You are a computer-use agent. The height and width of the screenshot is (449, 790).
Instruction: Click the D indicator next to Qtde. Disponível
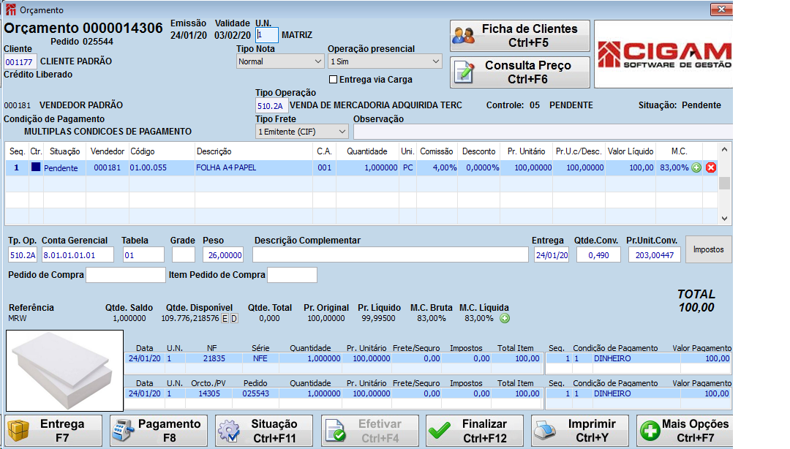coord(234,319)
